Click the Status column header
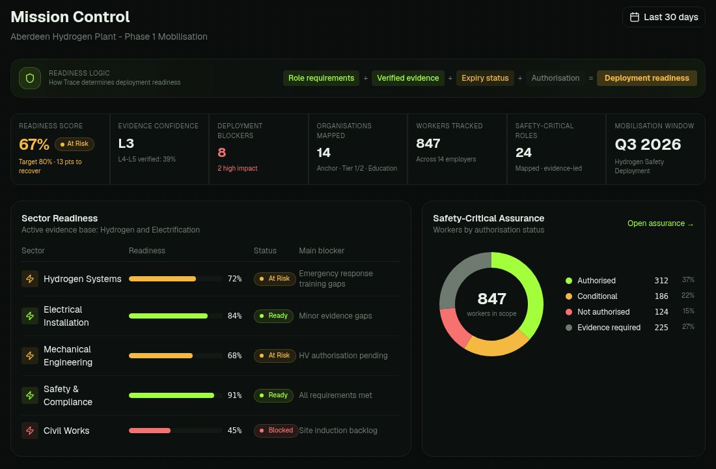 (x=265, y=251)
